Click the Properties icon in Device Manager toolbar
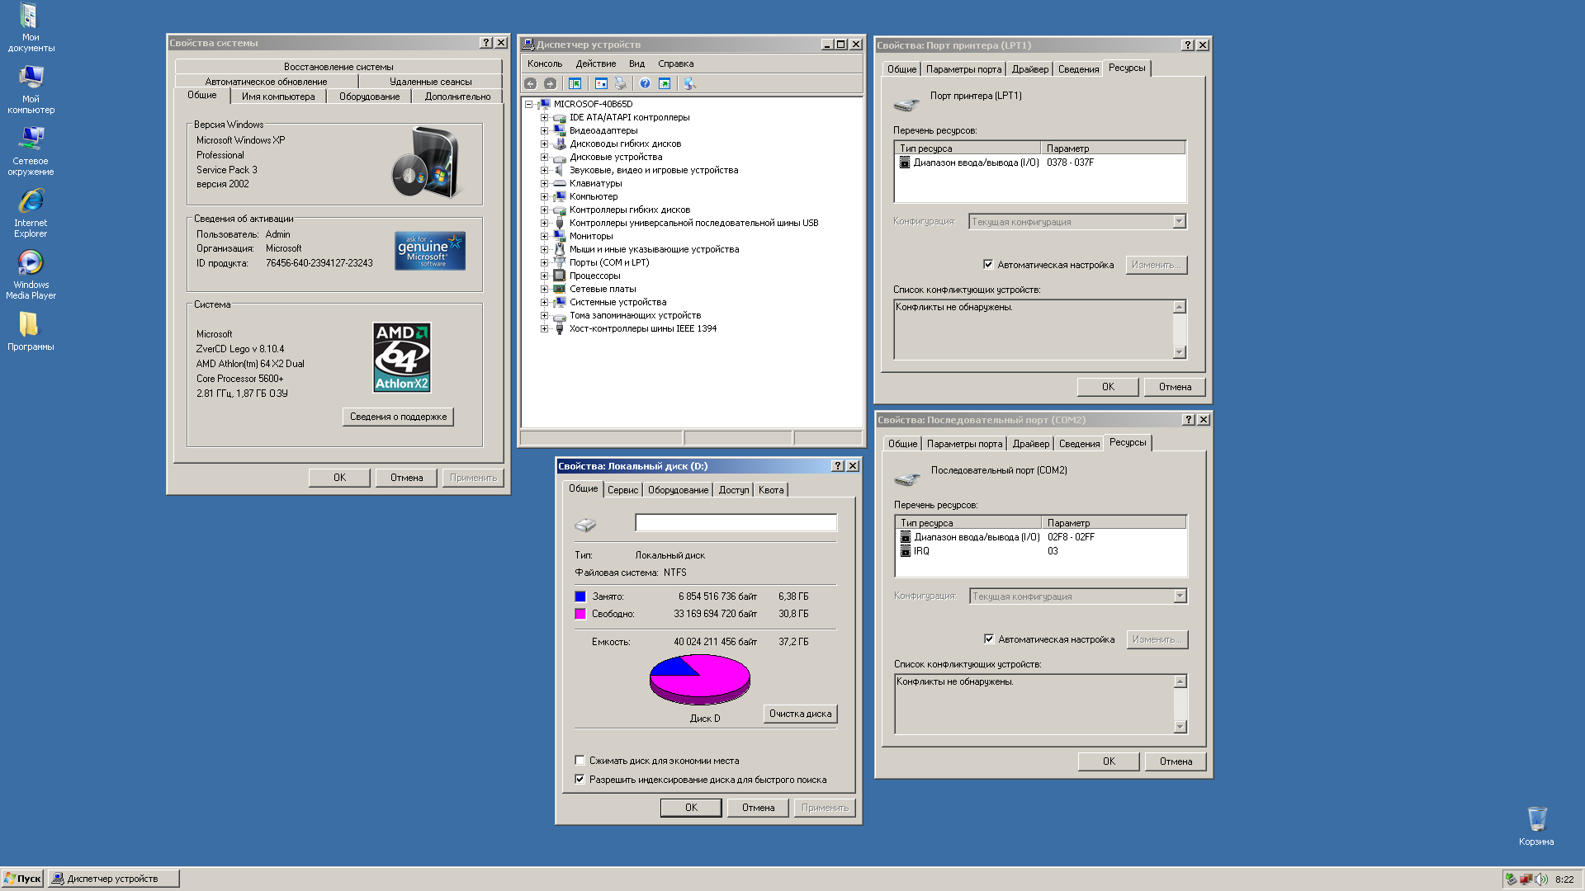 [601, 83]
